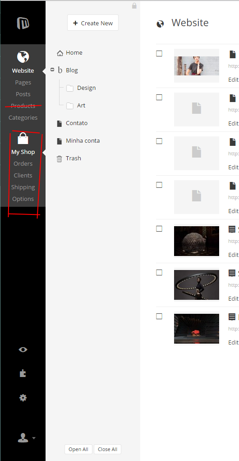
Task: Open the user account dropdown arrow
Action: [x=34, y=438]
